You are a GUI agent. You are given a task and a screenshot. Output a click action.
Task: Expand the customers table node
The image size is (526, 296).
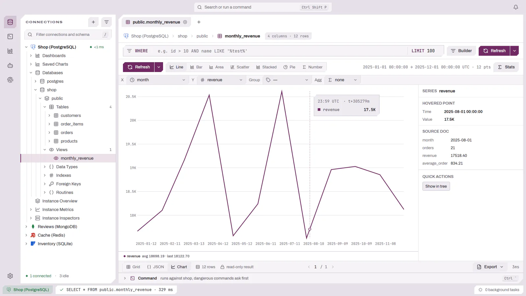point(49,115)
